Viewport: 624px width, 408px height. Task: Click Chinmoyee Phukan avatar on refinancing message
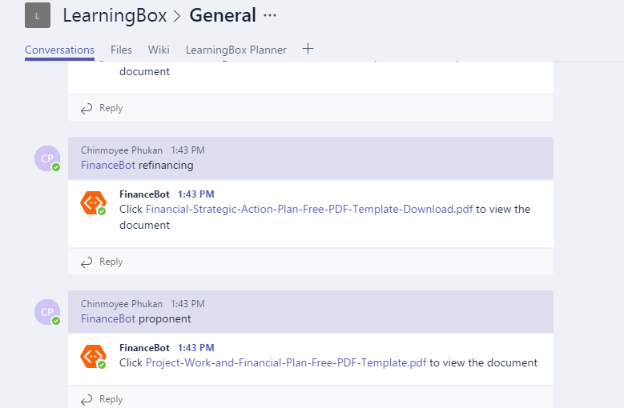point(47,158)
